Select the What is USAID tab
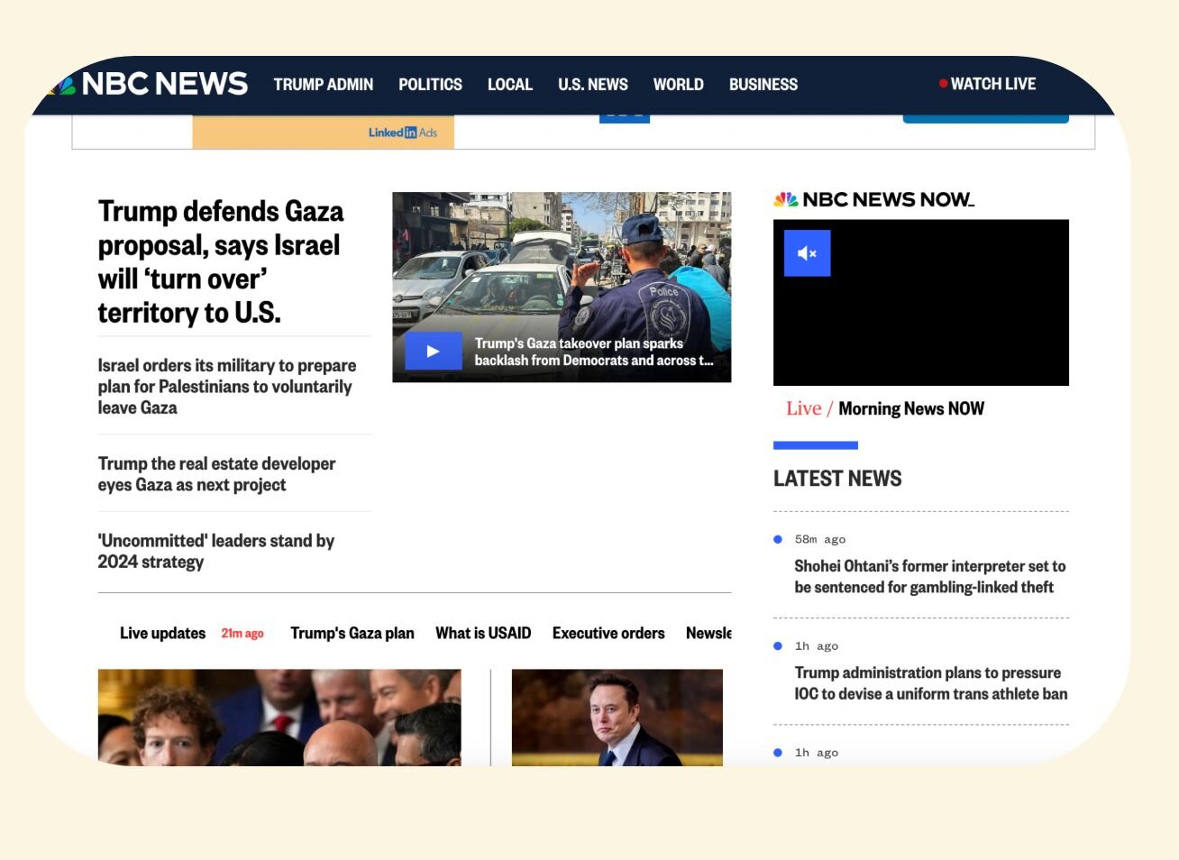Viewport: 1179px width, 860px height. tap(483, 634)
